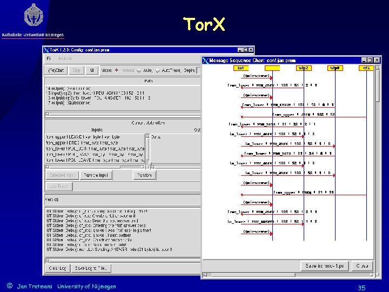Viewport: 389px width, 292px height.
Task: Maximize the Message Sequence Chart window
Action: coord(370,60)
